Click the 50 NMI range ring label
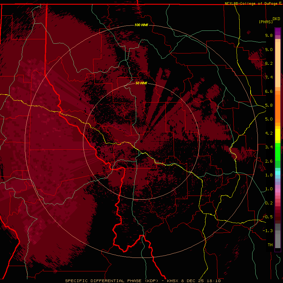The width and height of the screenshot is (283, 283). click(x=141, y=83)
